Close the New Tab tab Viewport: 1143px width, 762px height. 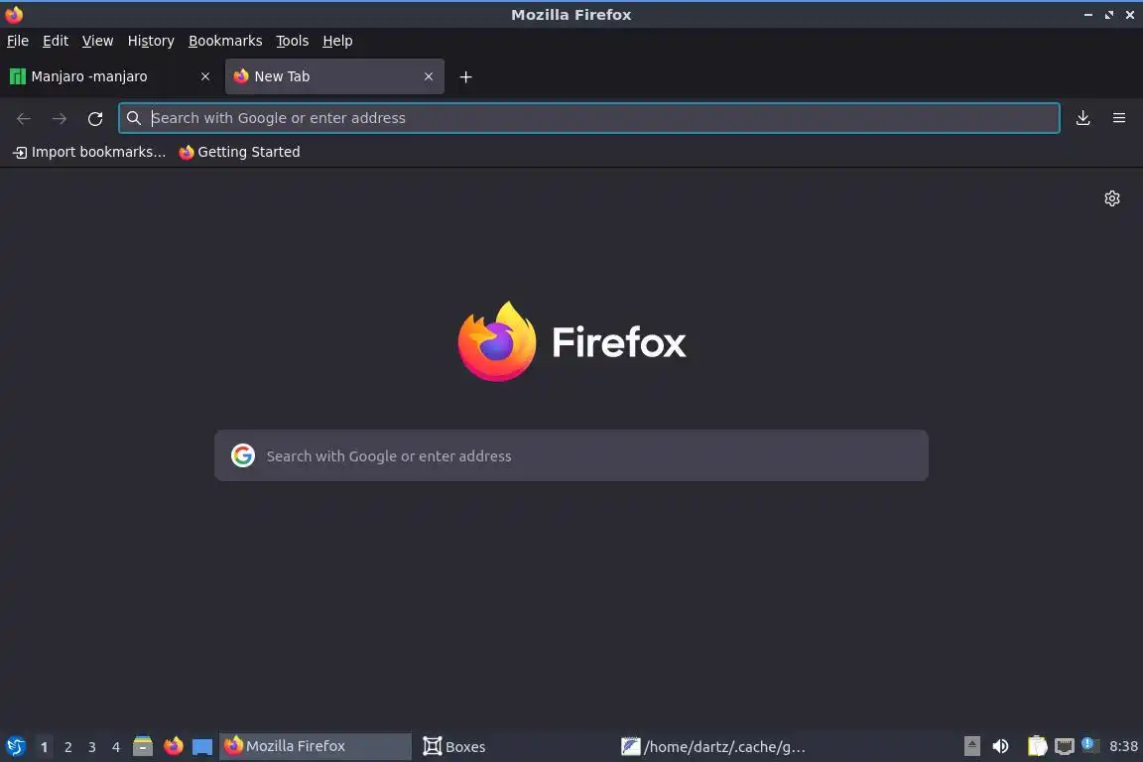[429, 76]
